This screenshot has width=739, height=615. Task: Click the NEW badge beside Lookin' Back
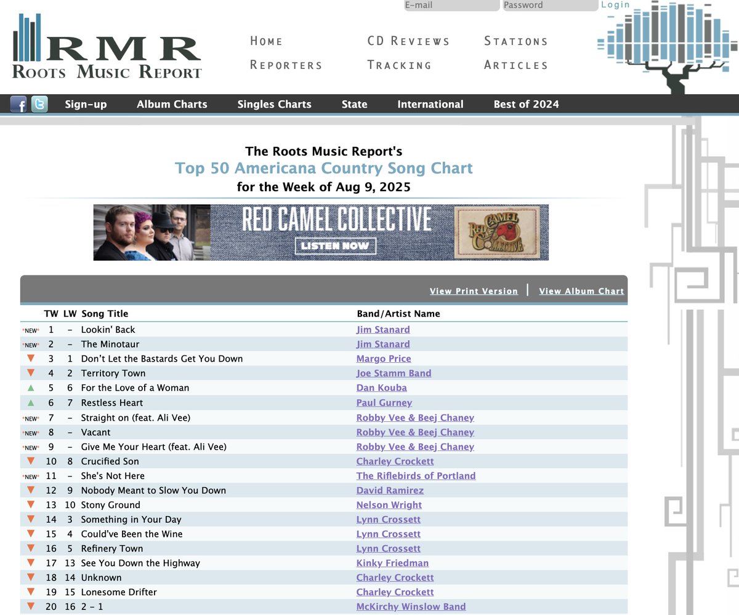coord(31,330)
